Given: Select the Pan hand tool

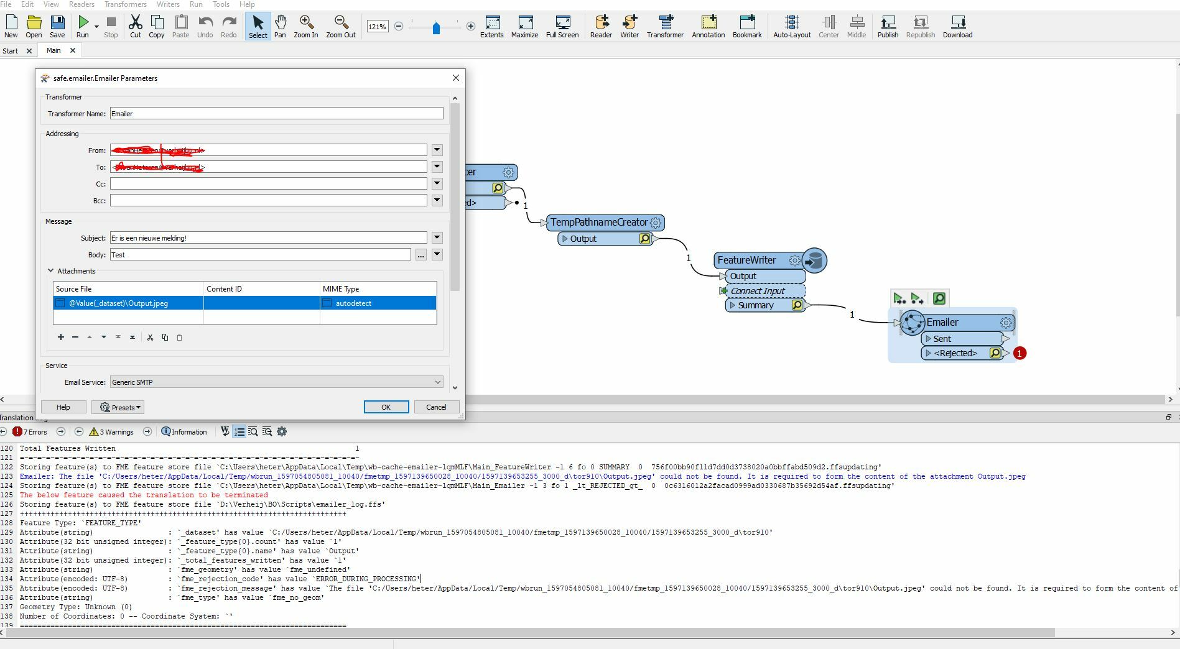Looking at the screenshot, I should [x=280, y=25].
